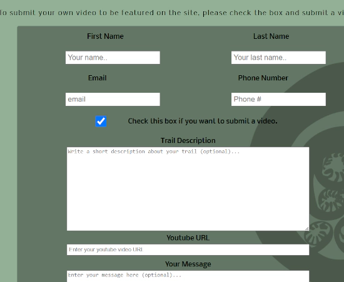Click the Youtube URL input field
Screen dimensions: 344x282
click(x=188, y=249)
